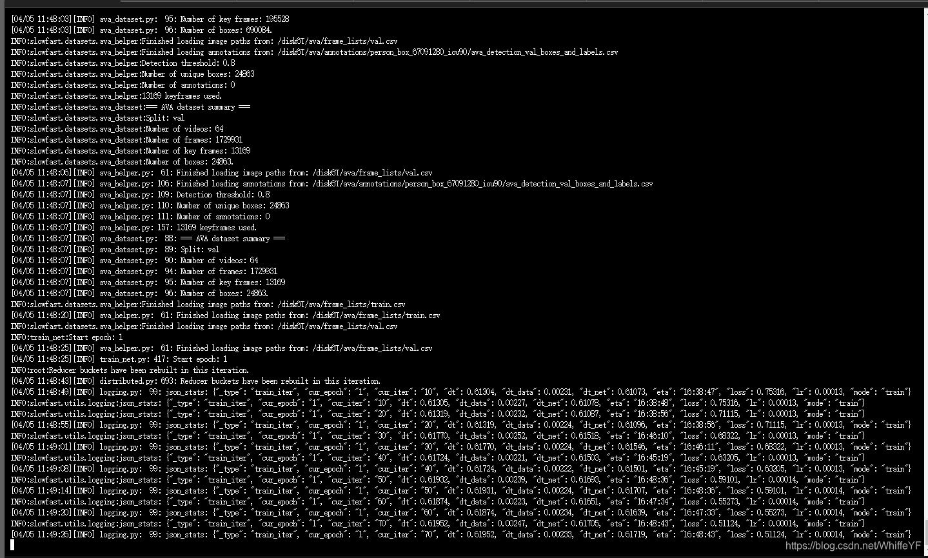Click the json_stats line timestamped 11:49:14

coord(461,491)
